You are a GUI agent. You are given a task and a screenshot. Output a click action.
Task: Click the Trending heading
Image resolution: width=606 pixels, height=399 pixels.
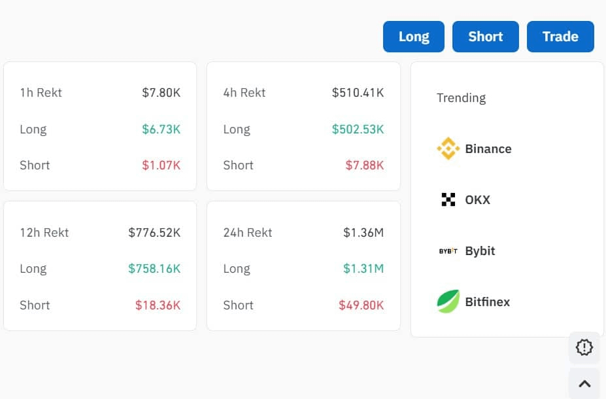tap(461, 98)
